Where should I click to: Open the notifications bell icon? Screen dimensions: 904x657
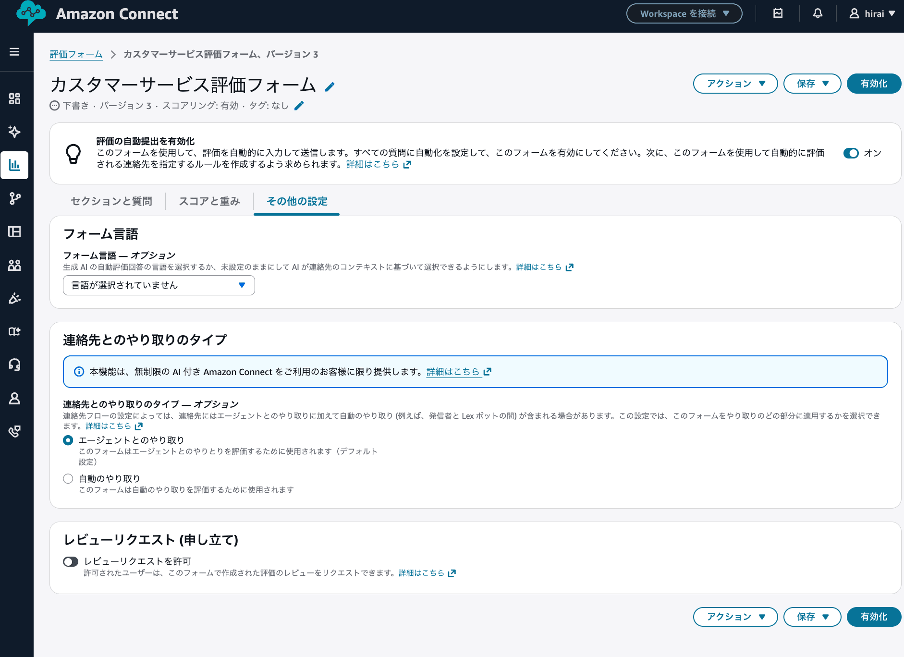818,13
